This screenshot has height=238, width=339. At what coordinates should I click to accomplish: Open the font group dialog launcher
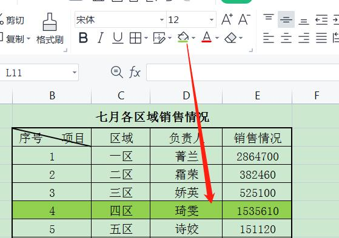pyautogui.click(x=251, y=50)
